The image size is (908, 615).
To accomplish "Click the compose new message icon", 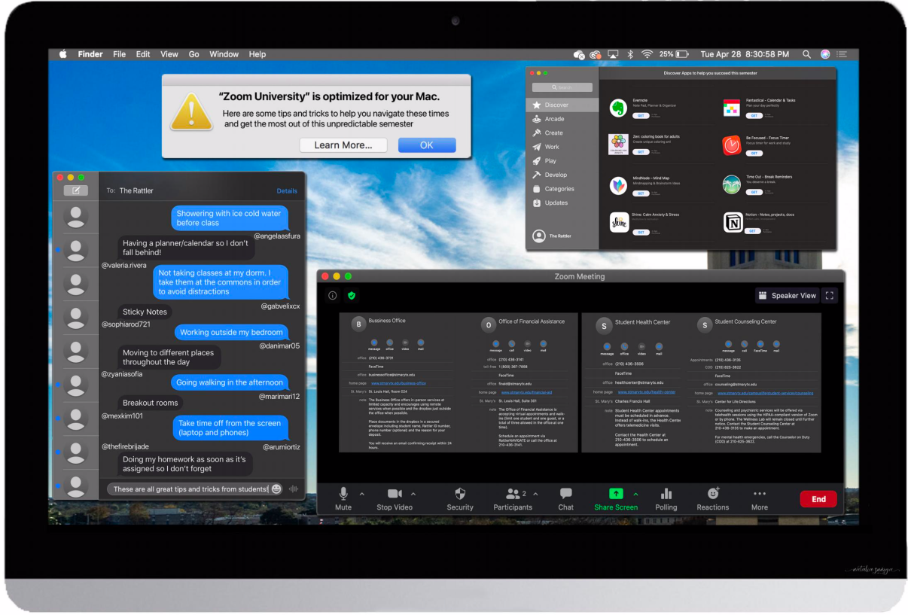I will pyautogui.click(x=75, y=190).
